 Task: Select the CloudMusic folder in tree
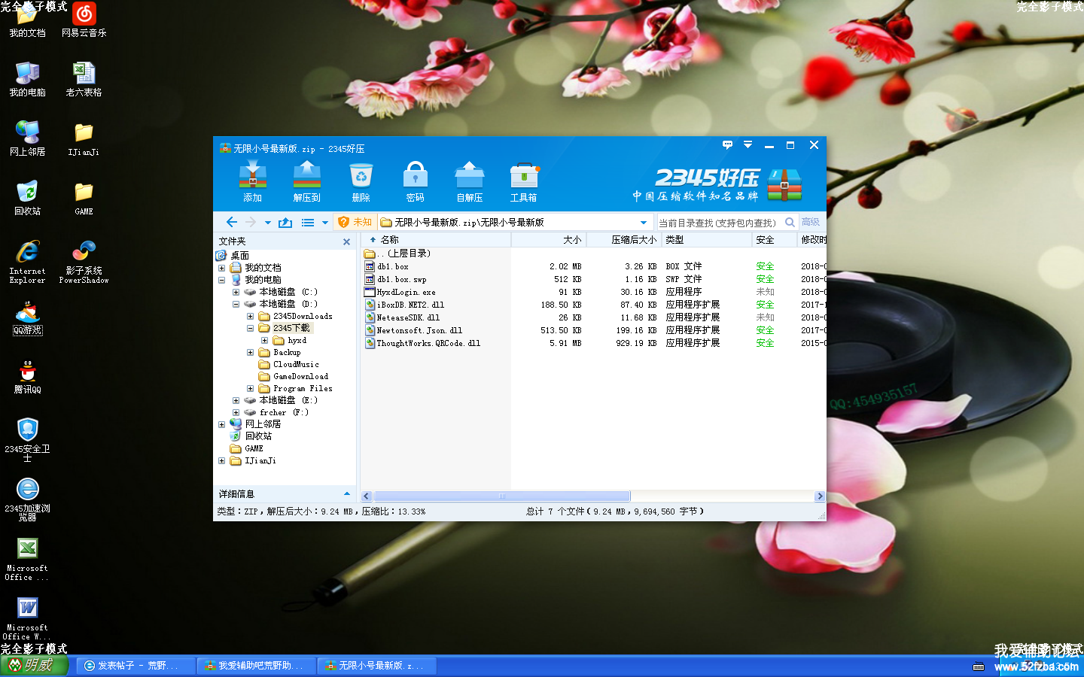click(x=289, y=364)
